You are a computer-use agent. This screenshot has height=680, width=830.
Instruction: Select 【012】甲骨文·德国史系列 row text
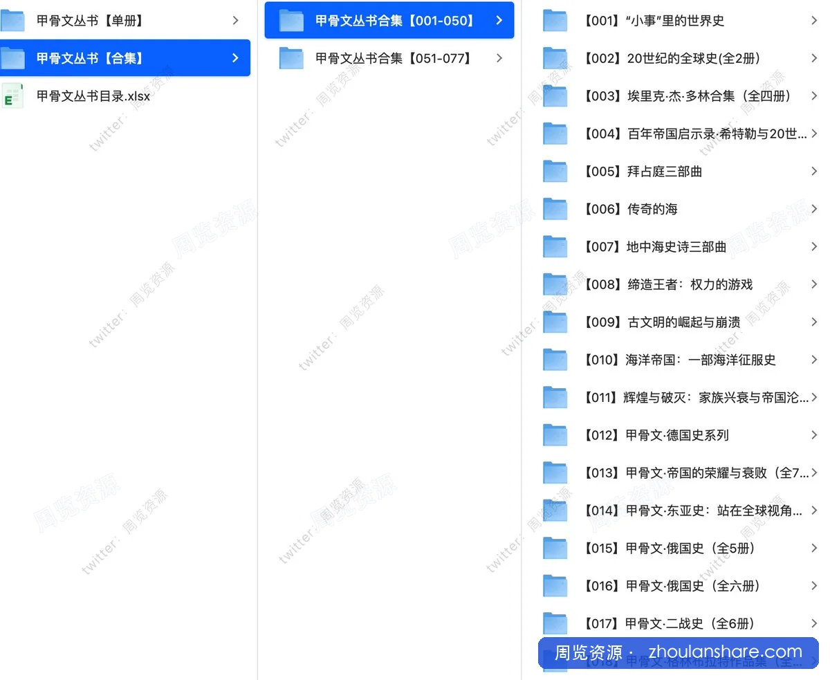click(654, 435)
